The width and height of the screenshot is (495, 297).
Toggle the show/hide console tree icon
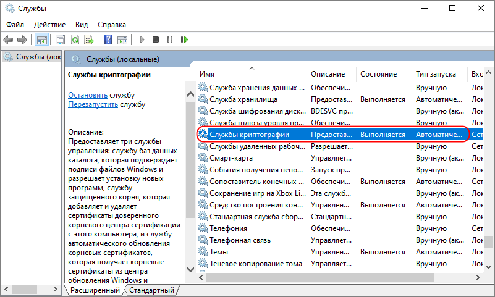41,40
